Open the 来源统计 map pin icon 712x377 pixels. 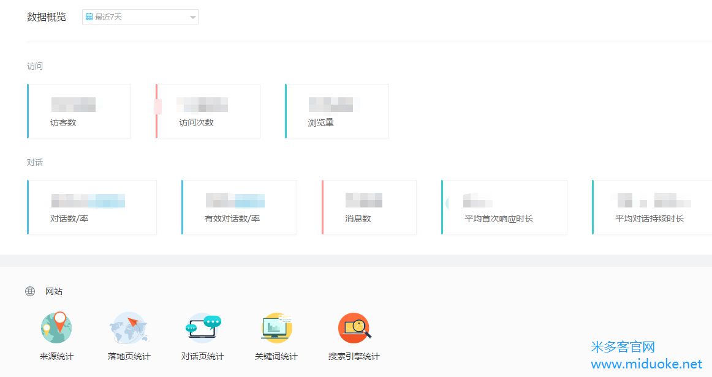click(56, 327)
